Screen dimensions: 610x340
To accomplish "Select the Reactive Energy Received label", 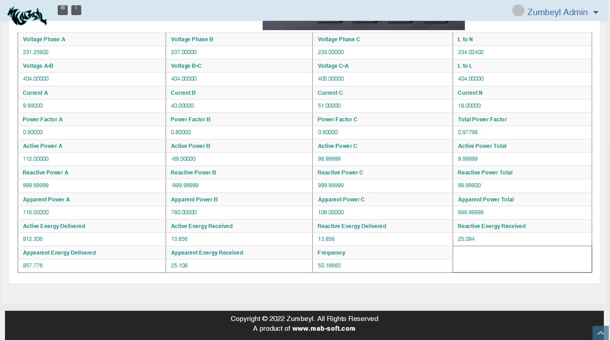I will coord(491,226).
